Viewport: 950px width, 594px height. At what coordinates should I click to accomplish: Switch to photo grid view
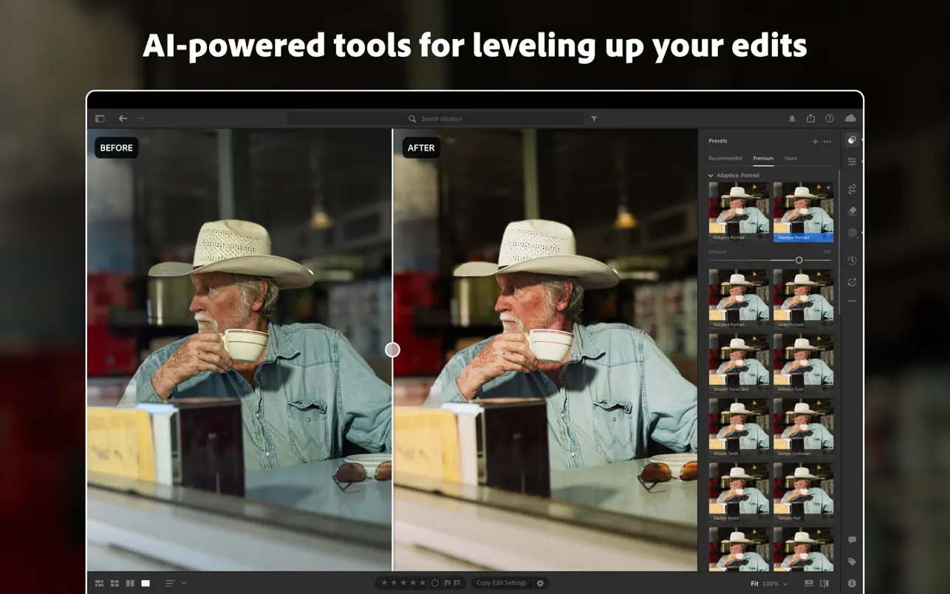[99, 583]
